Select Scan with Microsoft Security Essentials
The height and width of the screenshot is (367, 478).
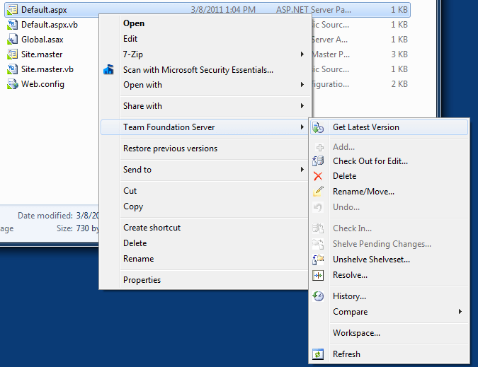coord(205,70)
